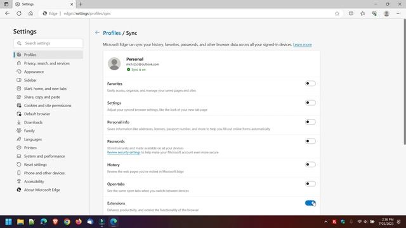Switch to active Edge taskbar icon
406x228 pixels.
[114, 222]
